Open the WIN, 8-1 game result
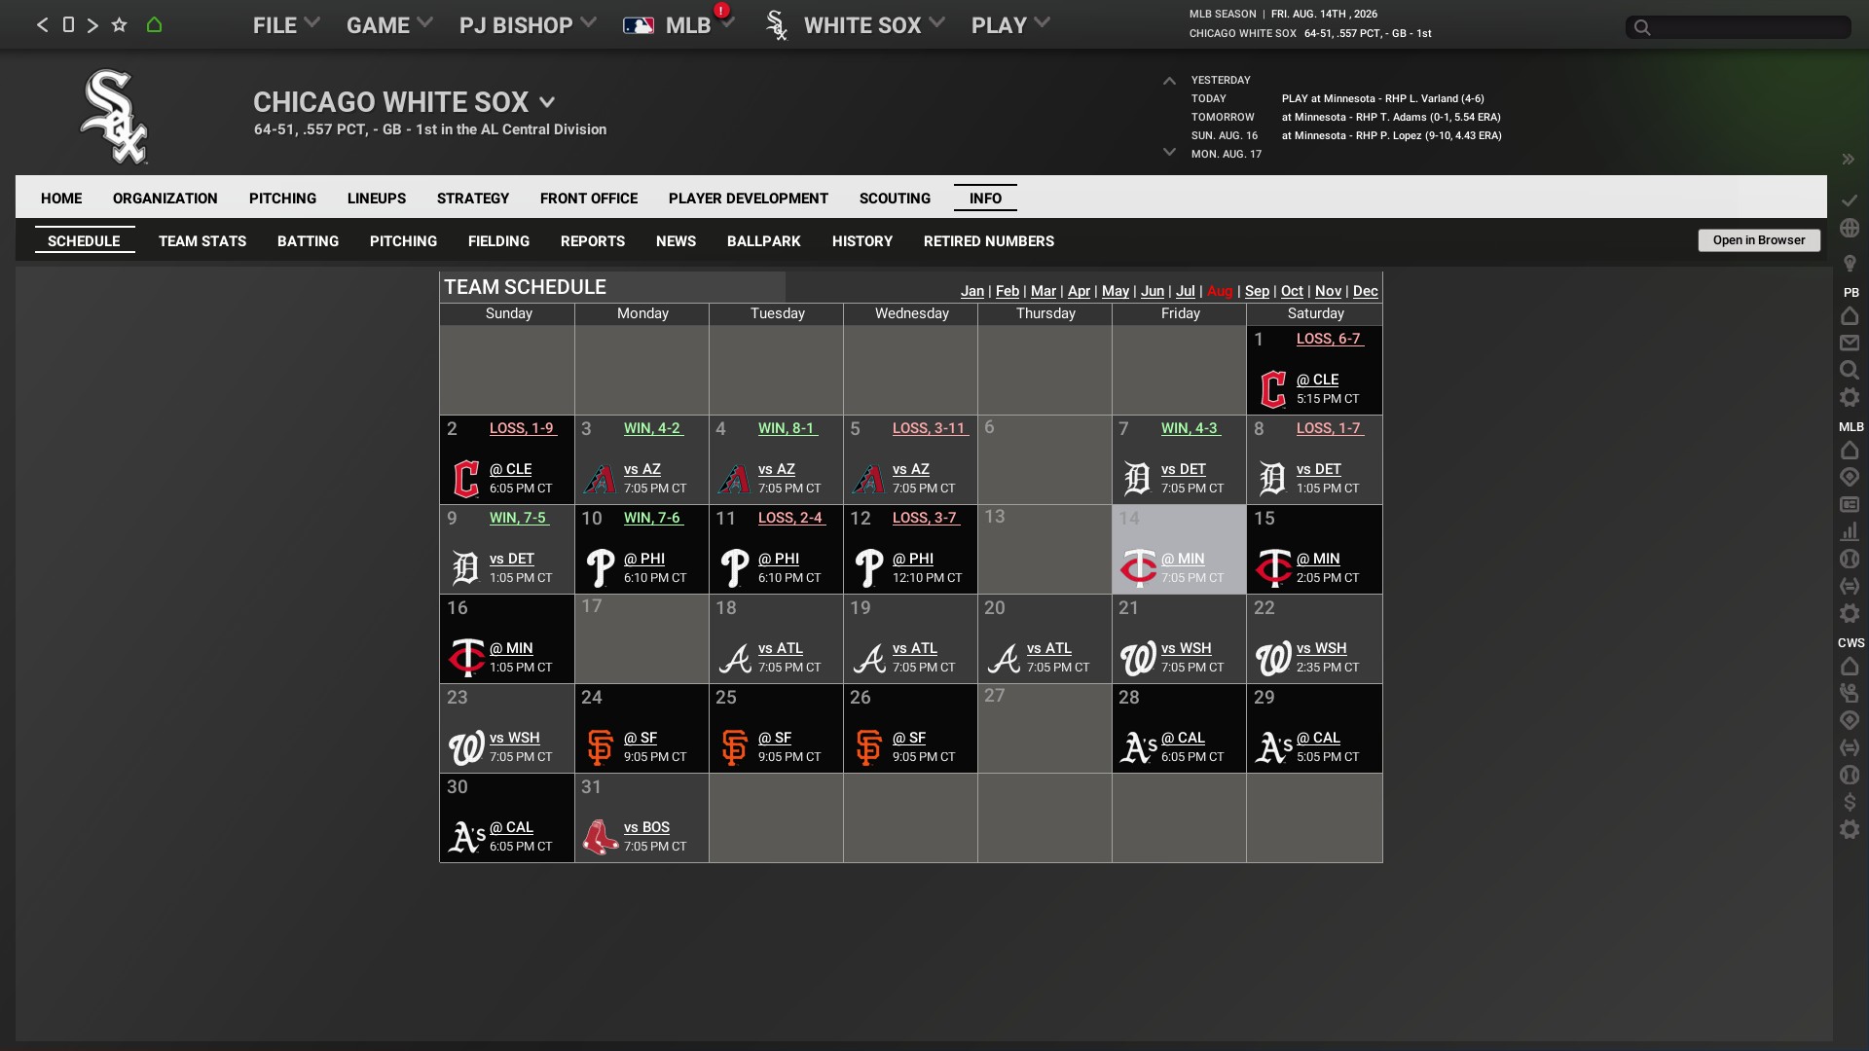The width and height of the screenshot is (1869, 1051). [787, 428]
